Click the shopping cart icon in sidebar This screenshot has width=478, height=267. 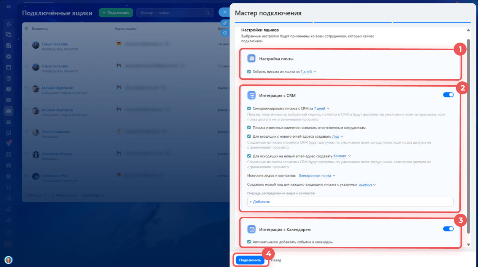(x=8, y=186)
